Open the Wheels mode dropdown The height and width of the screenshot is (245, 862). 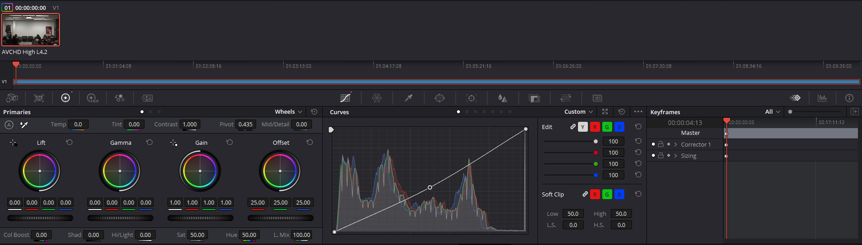[289, 112]
